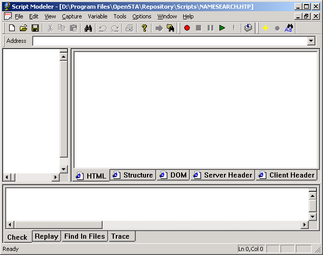Select the Trace output tab

(x=121, y=236)
